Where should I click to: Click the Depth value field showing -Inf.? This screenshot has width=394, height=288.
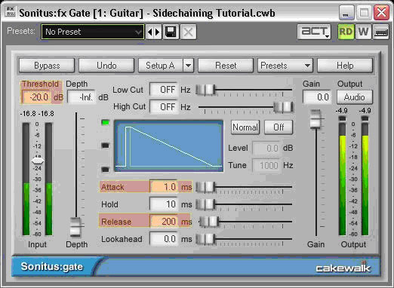pos(82,97)
